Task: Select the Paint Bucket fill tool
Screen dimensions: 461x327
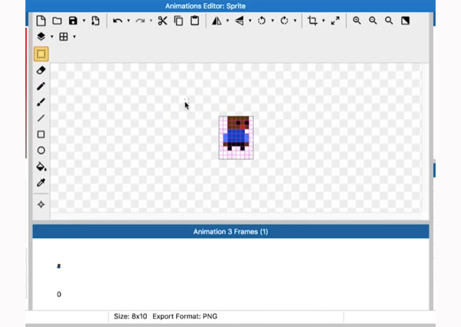Action: click(41, 166)
